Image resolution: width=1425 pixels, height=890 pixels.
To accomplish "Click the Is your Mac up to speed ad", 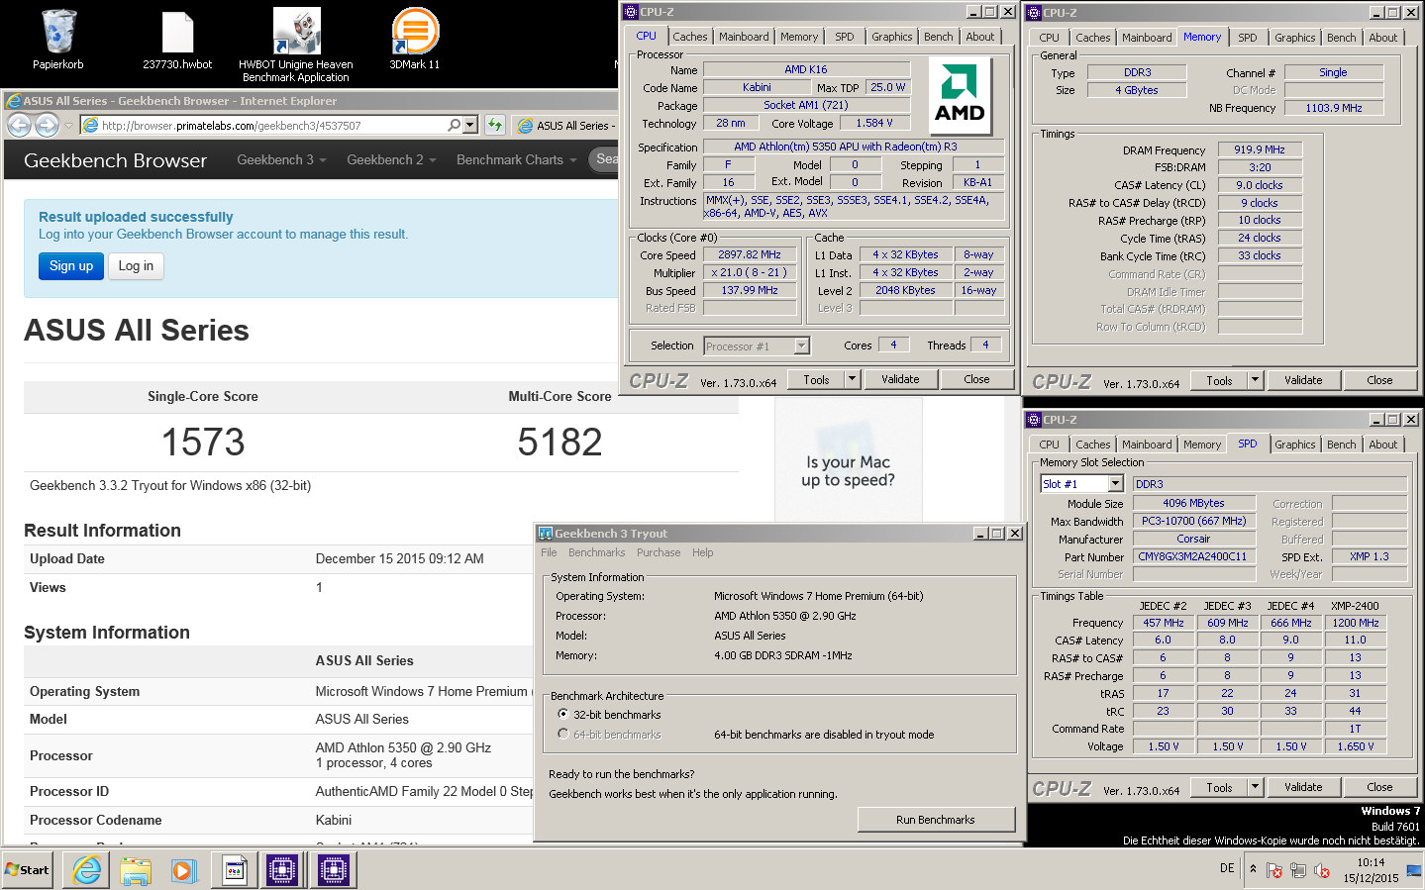I will 848,458.
